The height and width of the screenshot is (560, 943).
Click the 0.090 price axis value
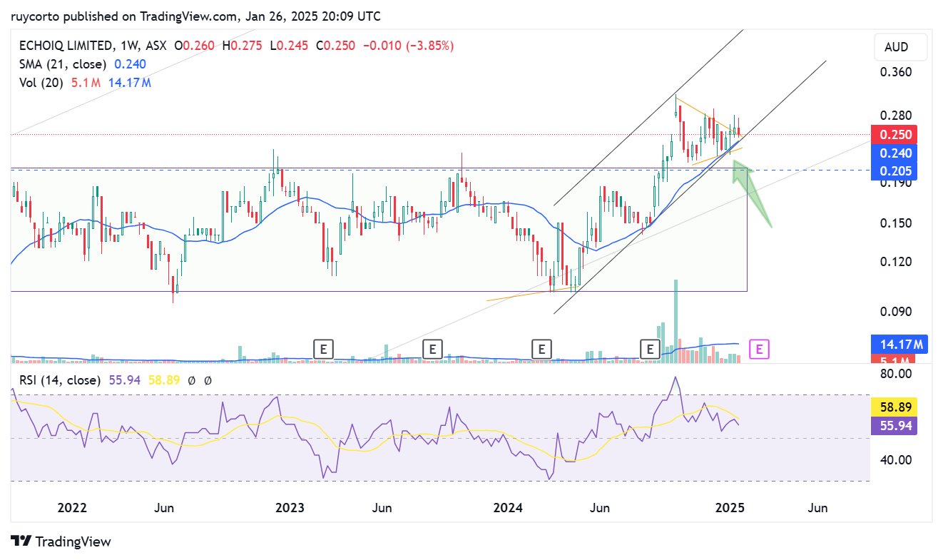point(895,312)
